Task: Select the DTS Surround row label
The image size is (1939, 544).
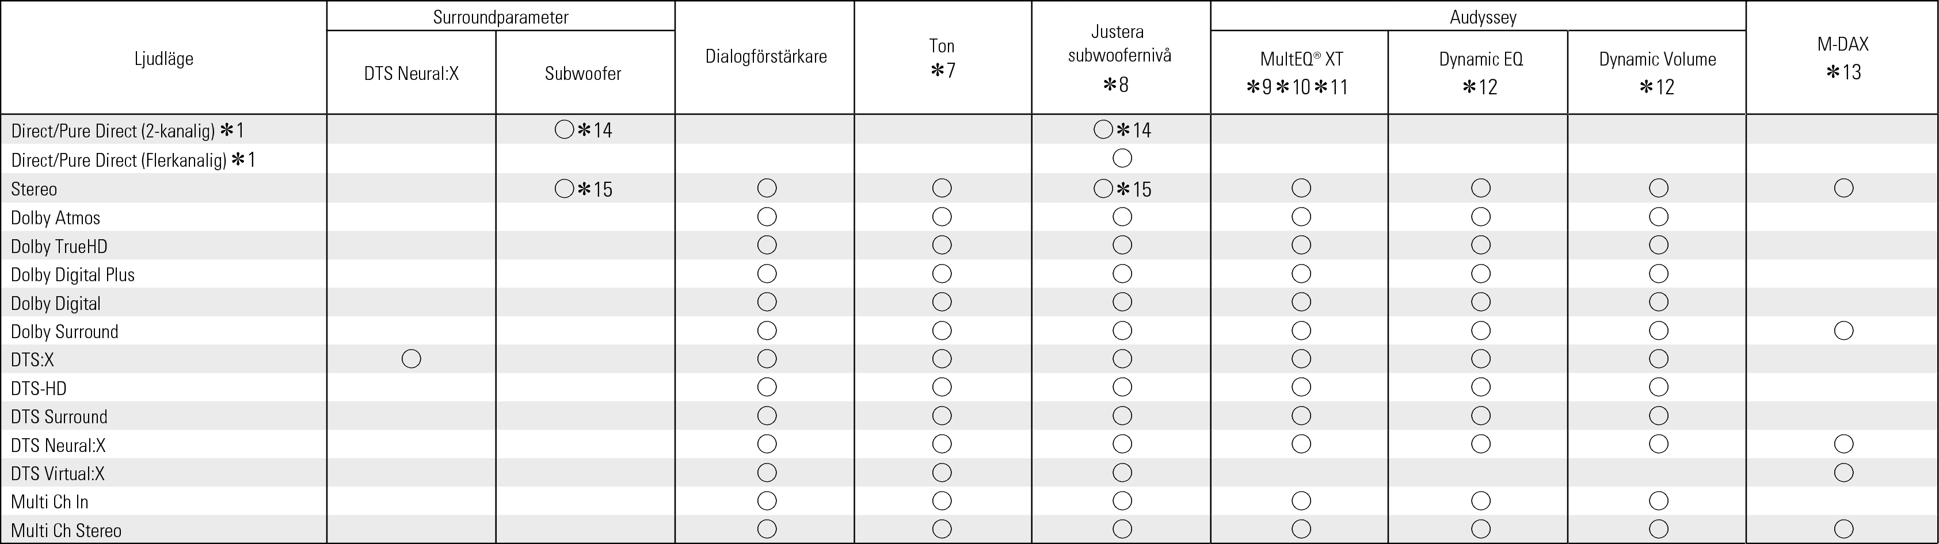Action: coord(59,416)
